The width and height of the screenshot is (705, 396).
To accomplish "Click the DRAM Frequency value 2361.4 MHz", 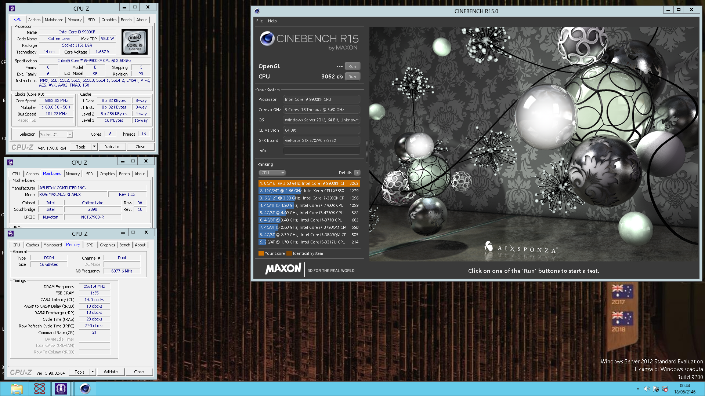I will 94,286.
